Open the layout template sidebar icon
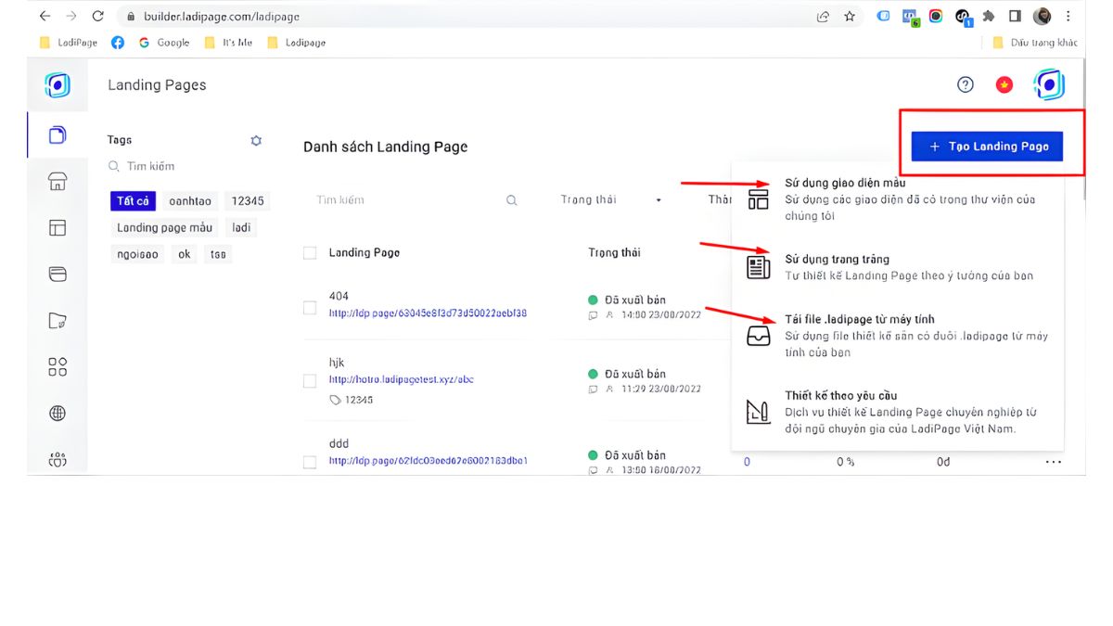This screenshot has height=626, width=1113. [x=58, y=228]
